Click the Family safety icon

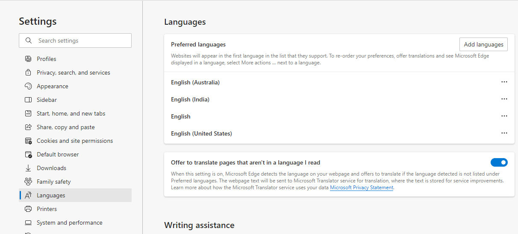(28, 182)
